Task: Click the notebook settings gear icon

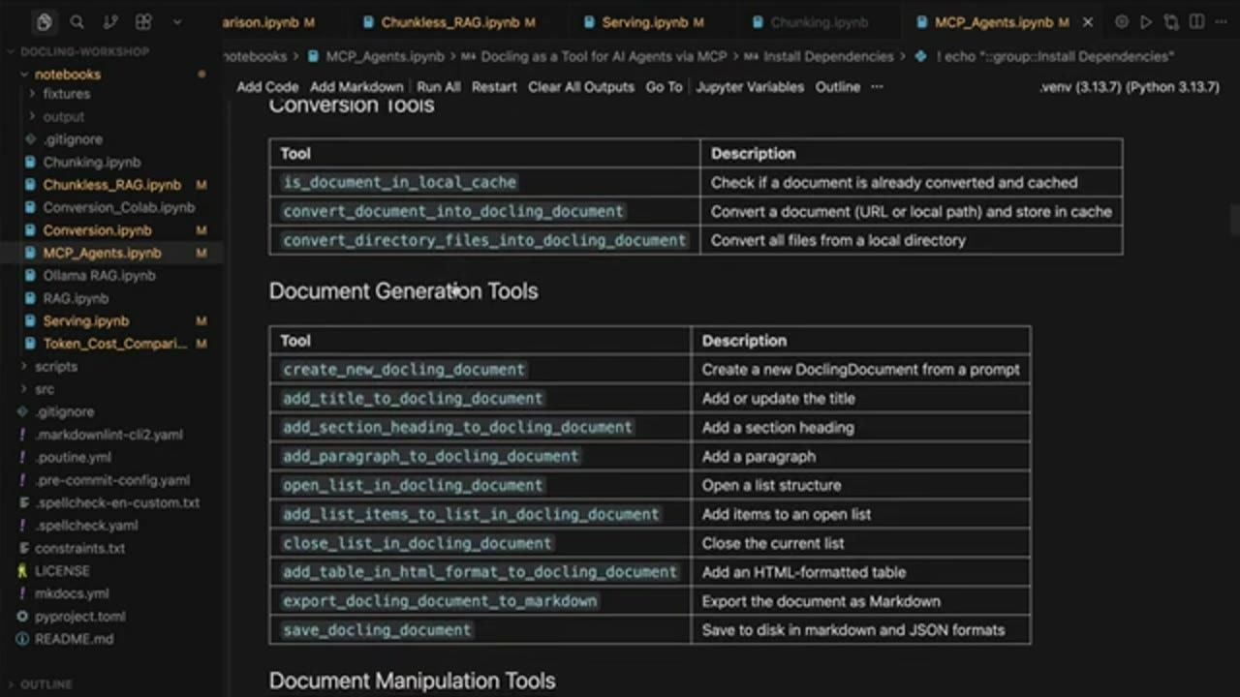Action: (x=1122, y=21)
